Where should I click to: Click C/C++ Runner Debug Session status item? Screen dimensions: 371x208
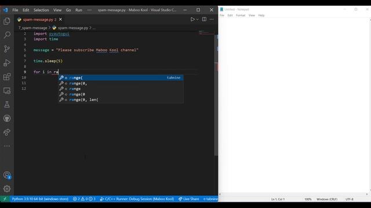tap(137, 199)
